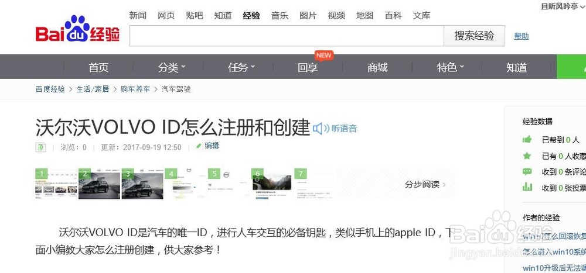586x273 pixels.
Task: Click the update date 2017-09-19 12:50
Action: click(x=152, y=147)
